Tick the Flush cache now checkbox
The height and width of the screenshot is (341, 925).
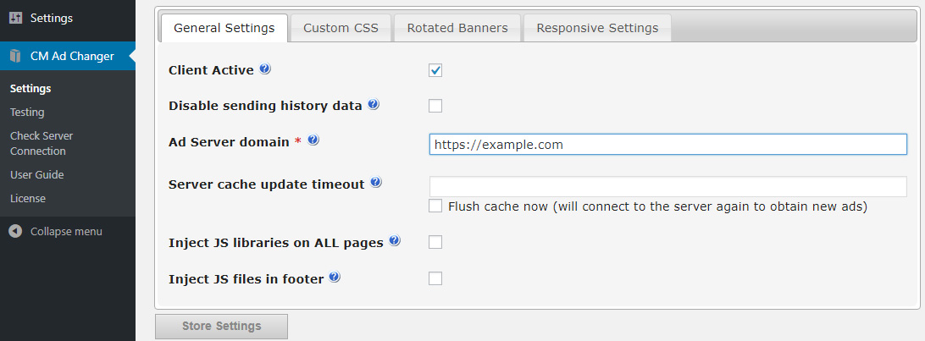click(435, 206)
